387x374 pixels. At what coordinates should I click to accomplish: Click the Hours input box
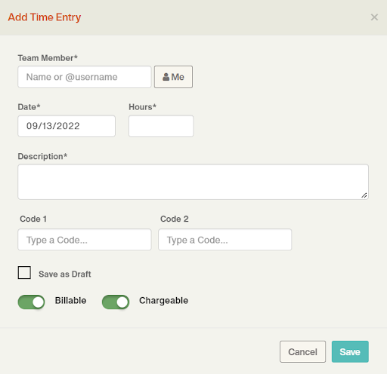[161, 126]
